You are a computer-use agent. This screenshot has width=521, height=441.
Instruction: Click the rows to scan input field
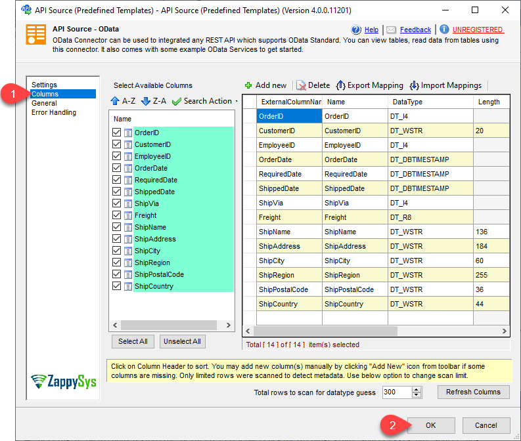click(x=397, y=392)
